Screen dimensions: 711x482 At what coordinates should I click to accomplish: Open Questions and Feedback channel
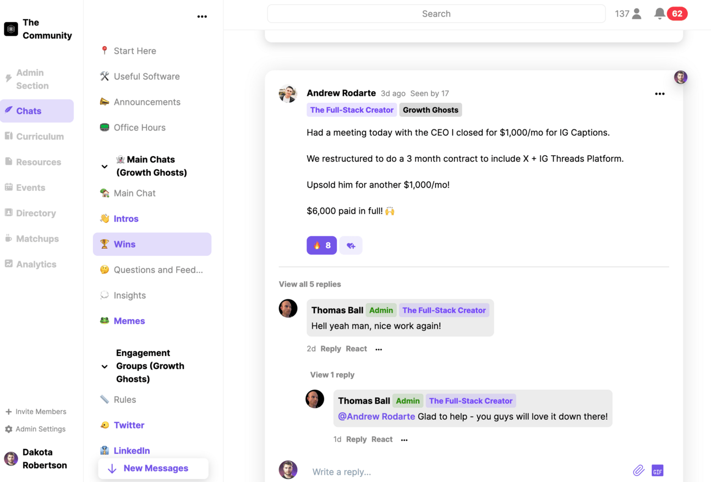[152, 270]
